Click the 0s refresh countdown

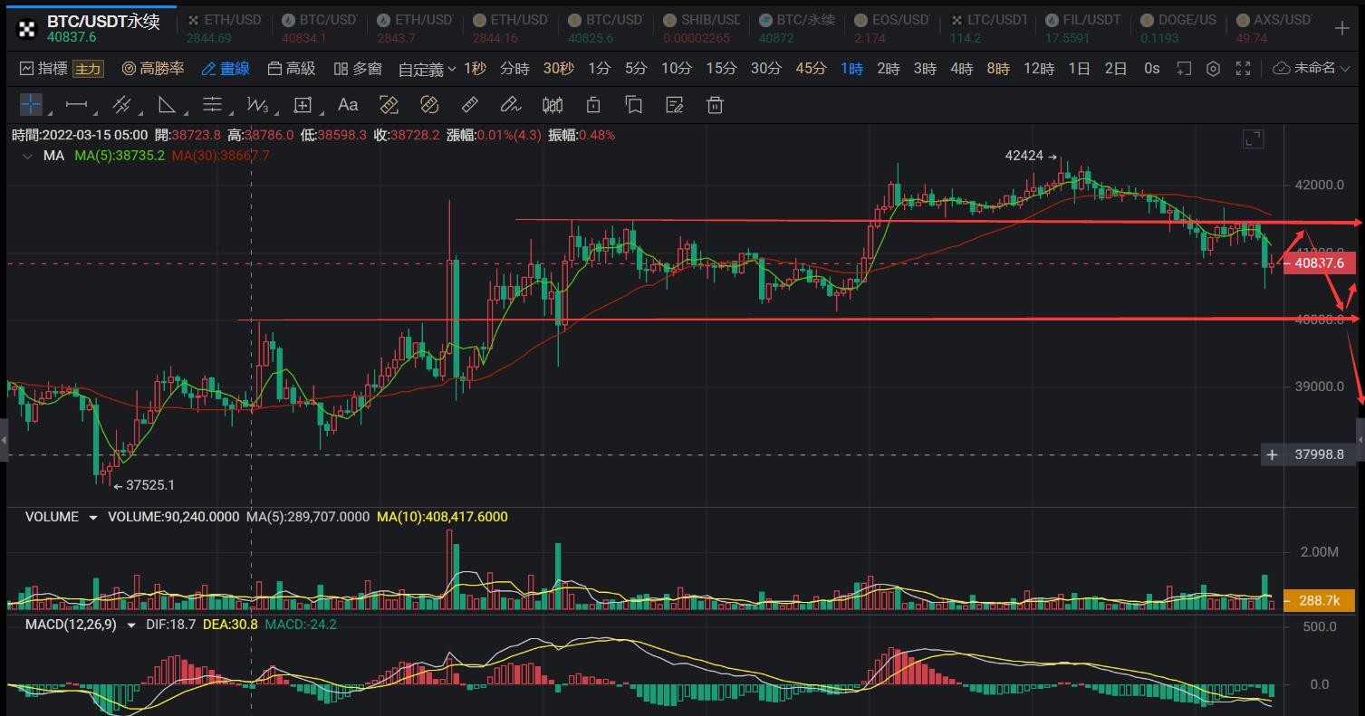point(1151,69)
